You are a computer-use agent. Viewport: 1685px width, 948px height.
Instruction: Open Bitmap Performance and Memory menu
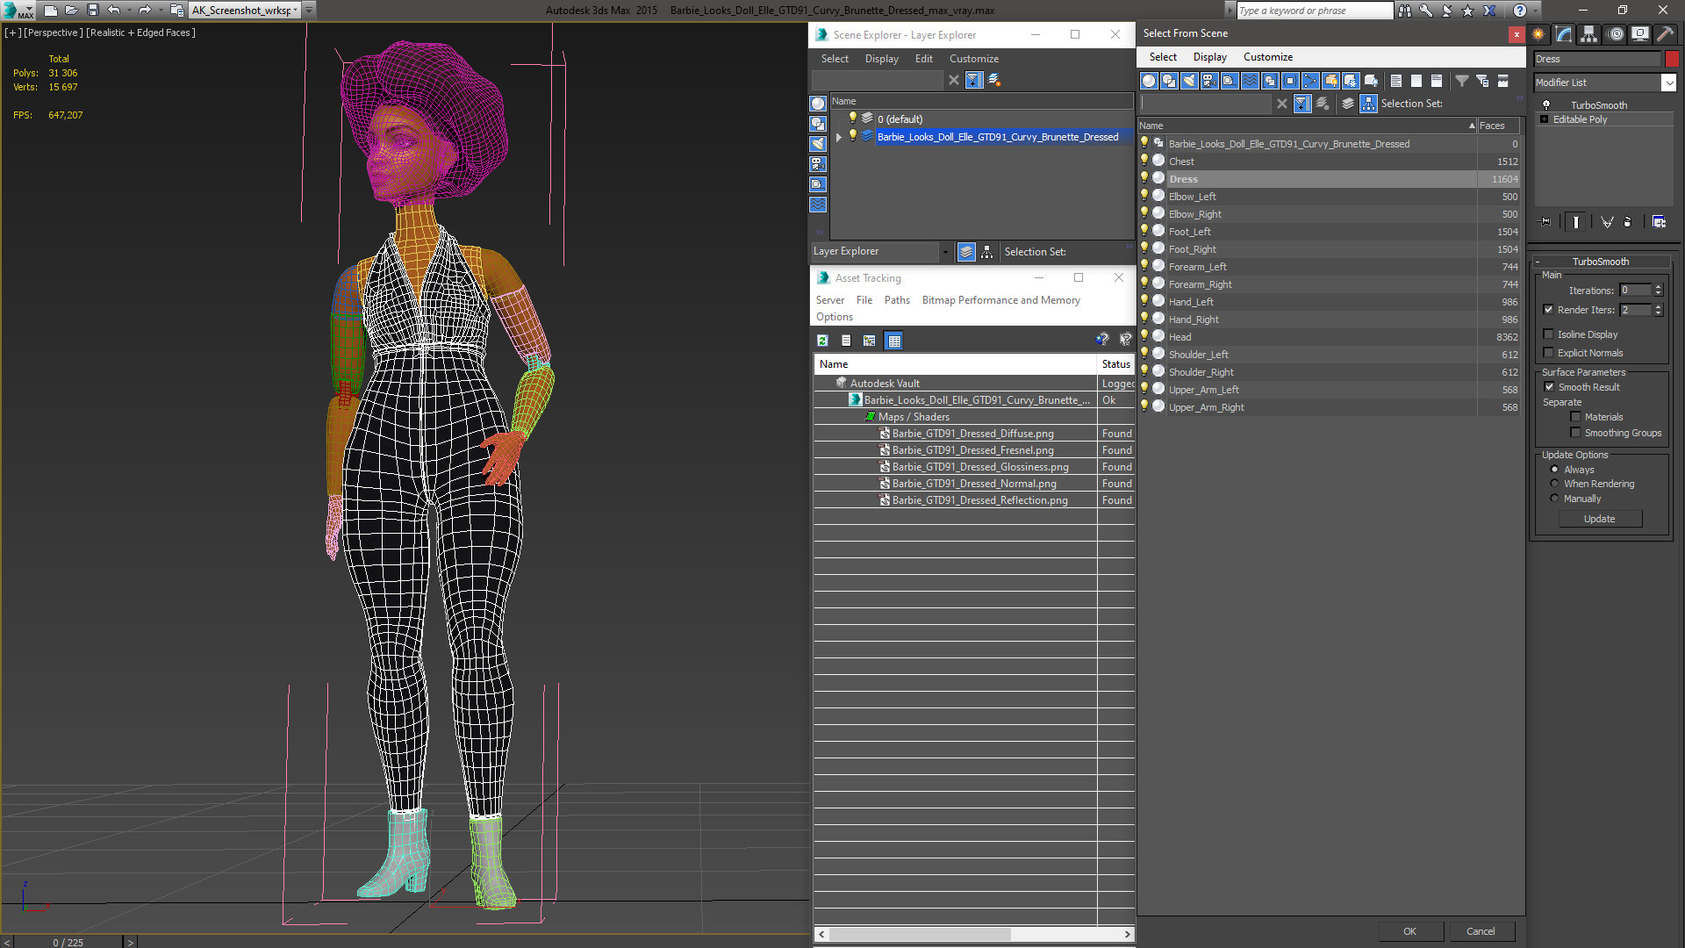pos(1000,300)
